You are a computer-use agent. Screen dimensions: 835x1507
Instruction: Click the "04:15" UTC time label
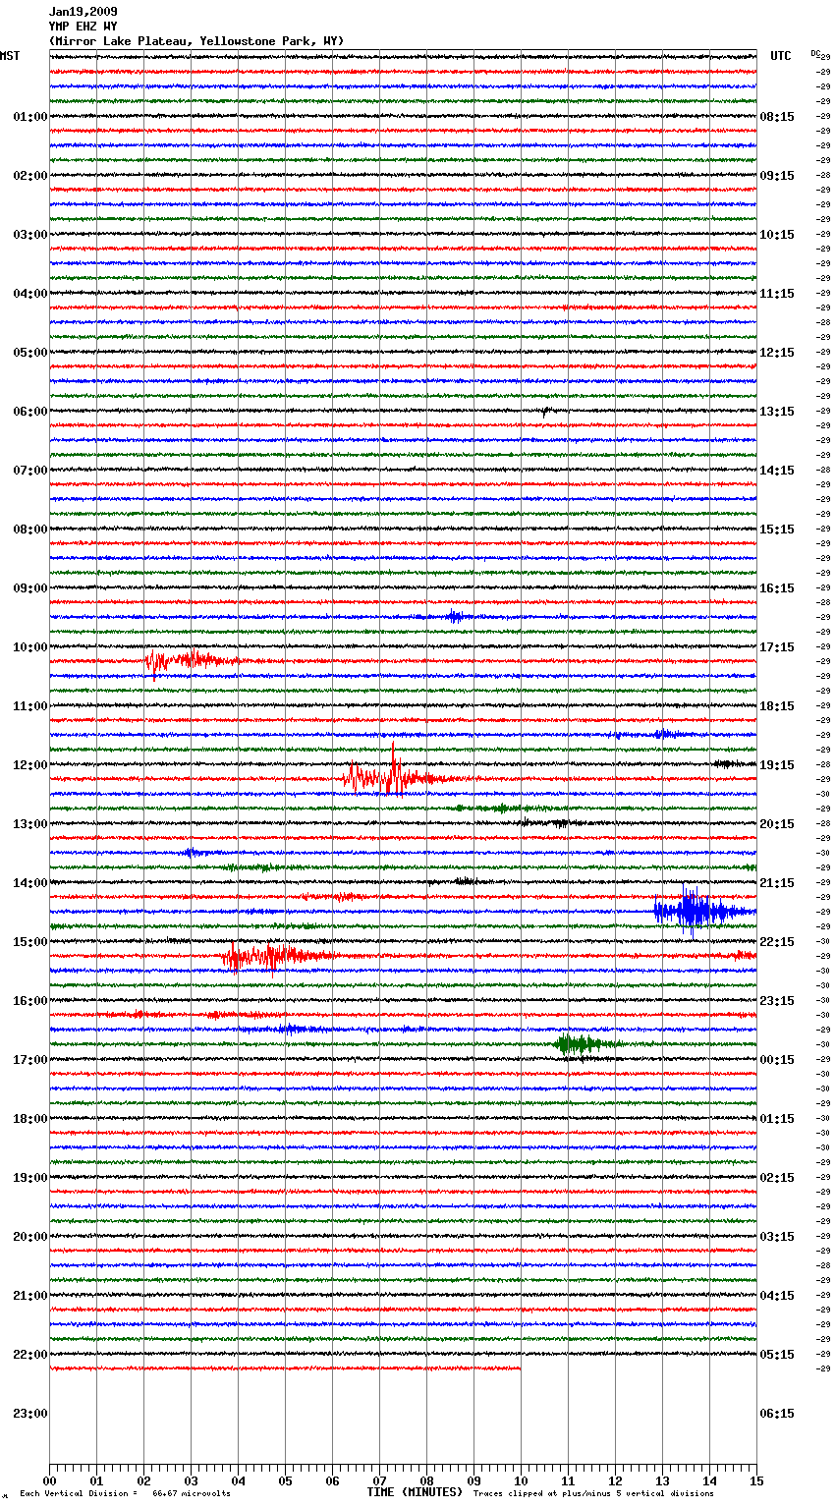click(777, 1296)
